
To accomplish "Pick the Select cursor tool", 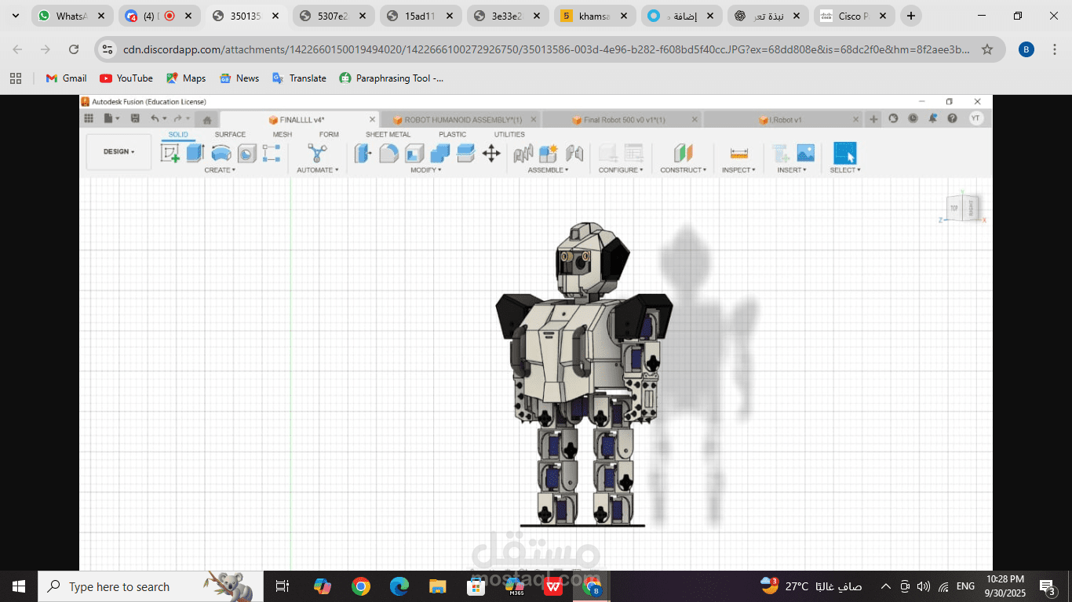I will [x=844, y=153].
